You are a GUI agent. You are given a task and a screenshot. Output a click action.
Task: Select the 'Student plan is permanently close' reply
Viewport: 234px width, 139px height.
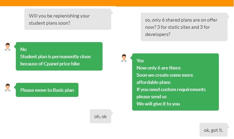59,56
